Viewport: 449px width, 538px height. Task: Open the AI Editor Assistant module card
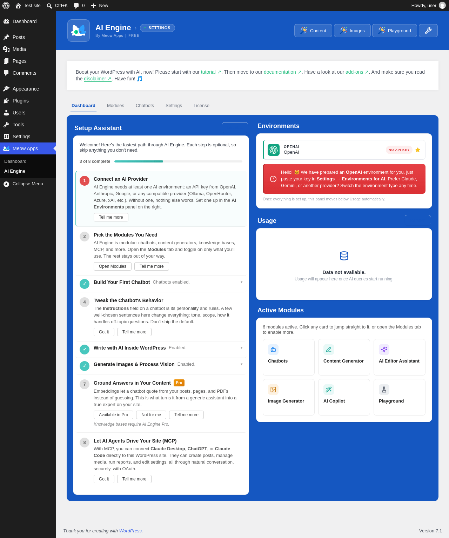point(400,357)
